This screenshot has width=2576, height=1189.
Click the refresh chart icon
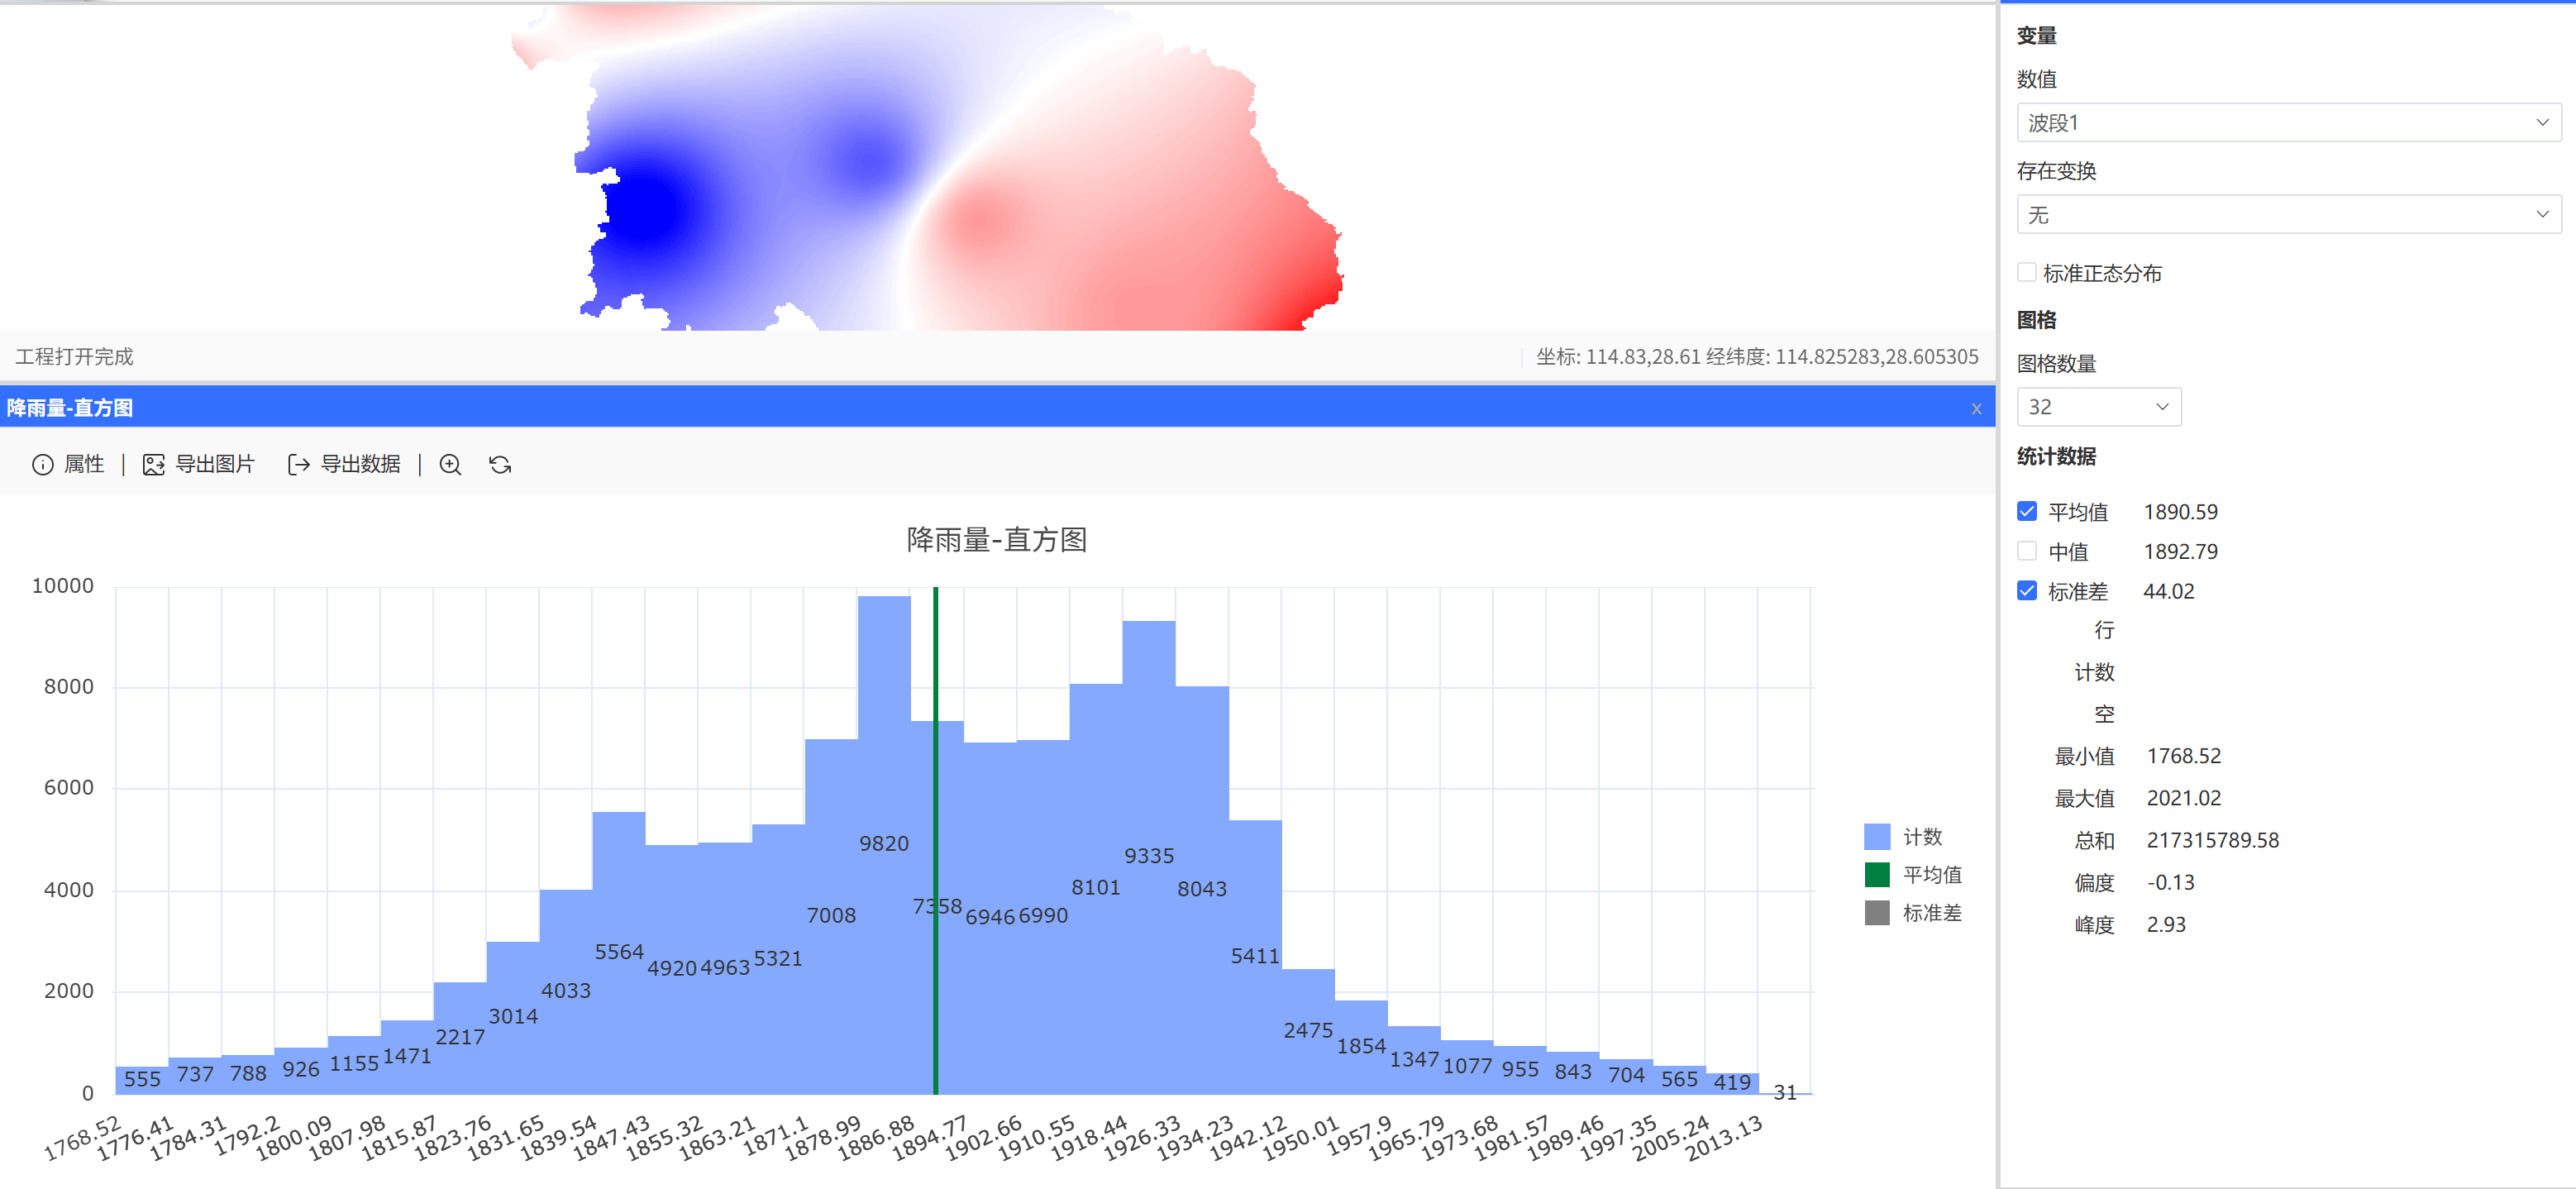[500, 464]
